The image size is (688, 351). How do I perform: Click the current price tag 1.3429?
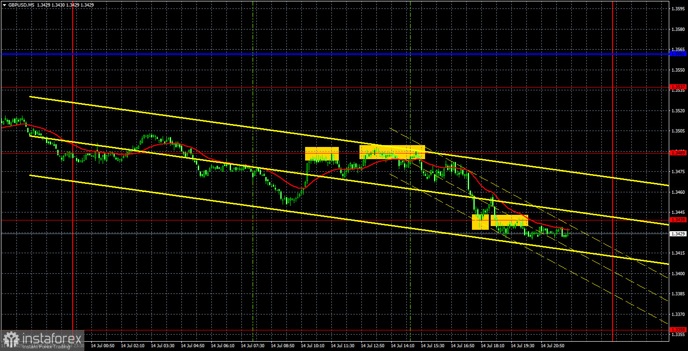pos(678,234)
